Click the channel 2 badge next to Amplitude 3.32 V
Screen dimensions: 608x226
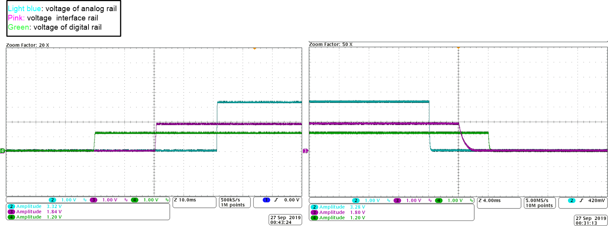[11, 207]
